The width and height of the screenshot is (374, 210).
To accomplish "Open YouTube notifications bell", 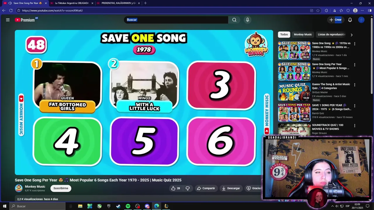I will 350,20.
